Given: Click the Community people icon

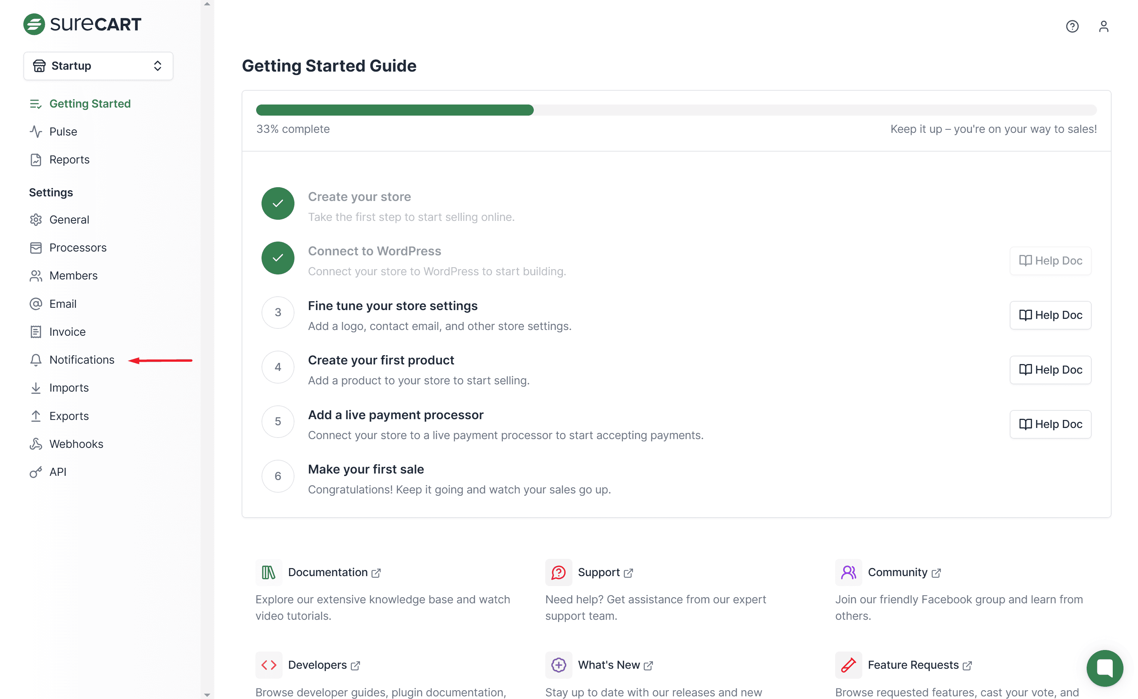Looking at the screenshot, I should [x=848, y=572].
